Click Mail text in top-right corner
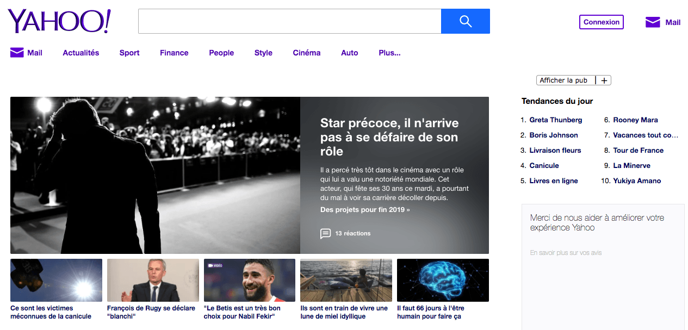Image resolution: width=688 pixels, height=330 pixels. click(x=673, y=22)
